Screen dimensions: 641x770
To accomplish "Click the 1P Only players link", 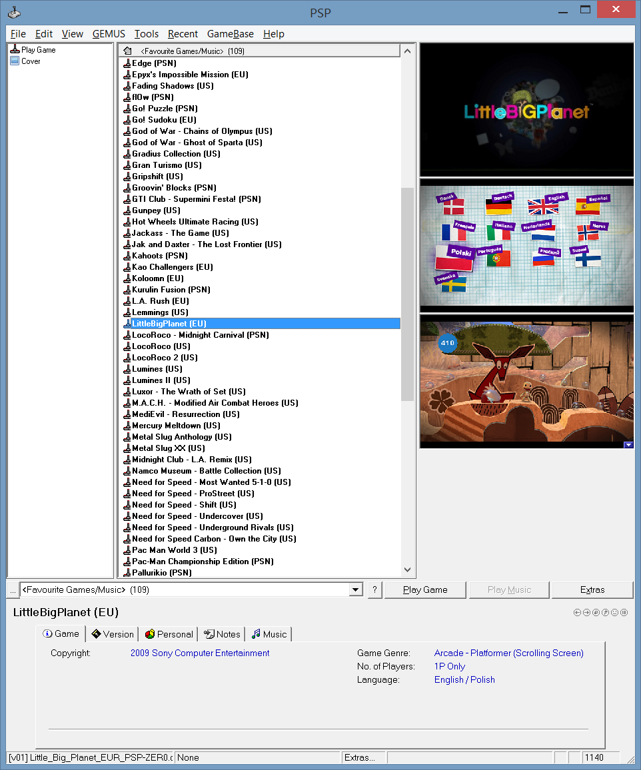I will [x=450, y=666].
